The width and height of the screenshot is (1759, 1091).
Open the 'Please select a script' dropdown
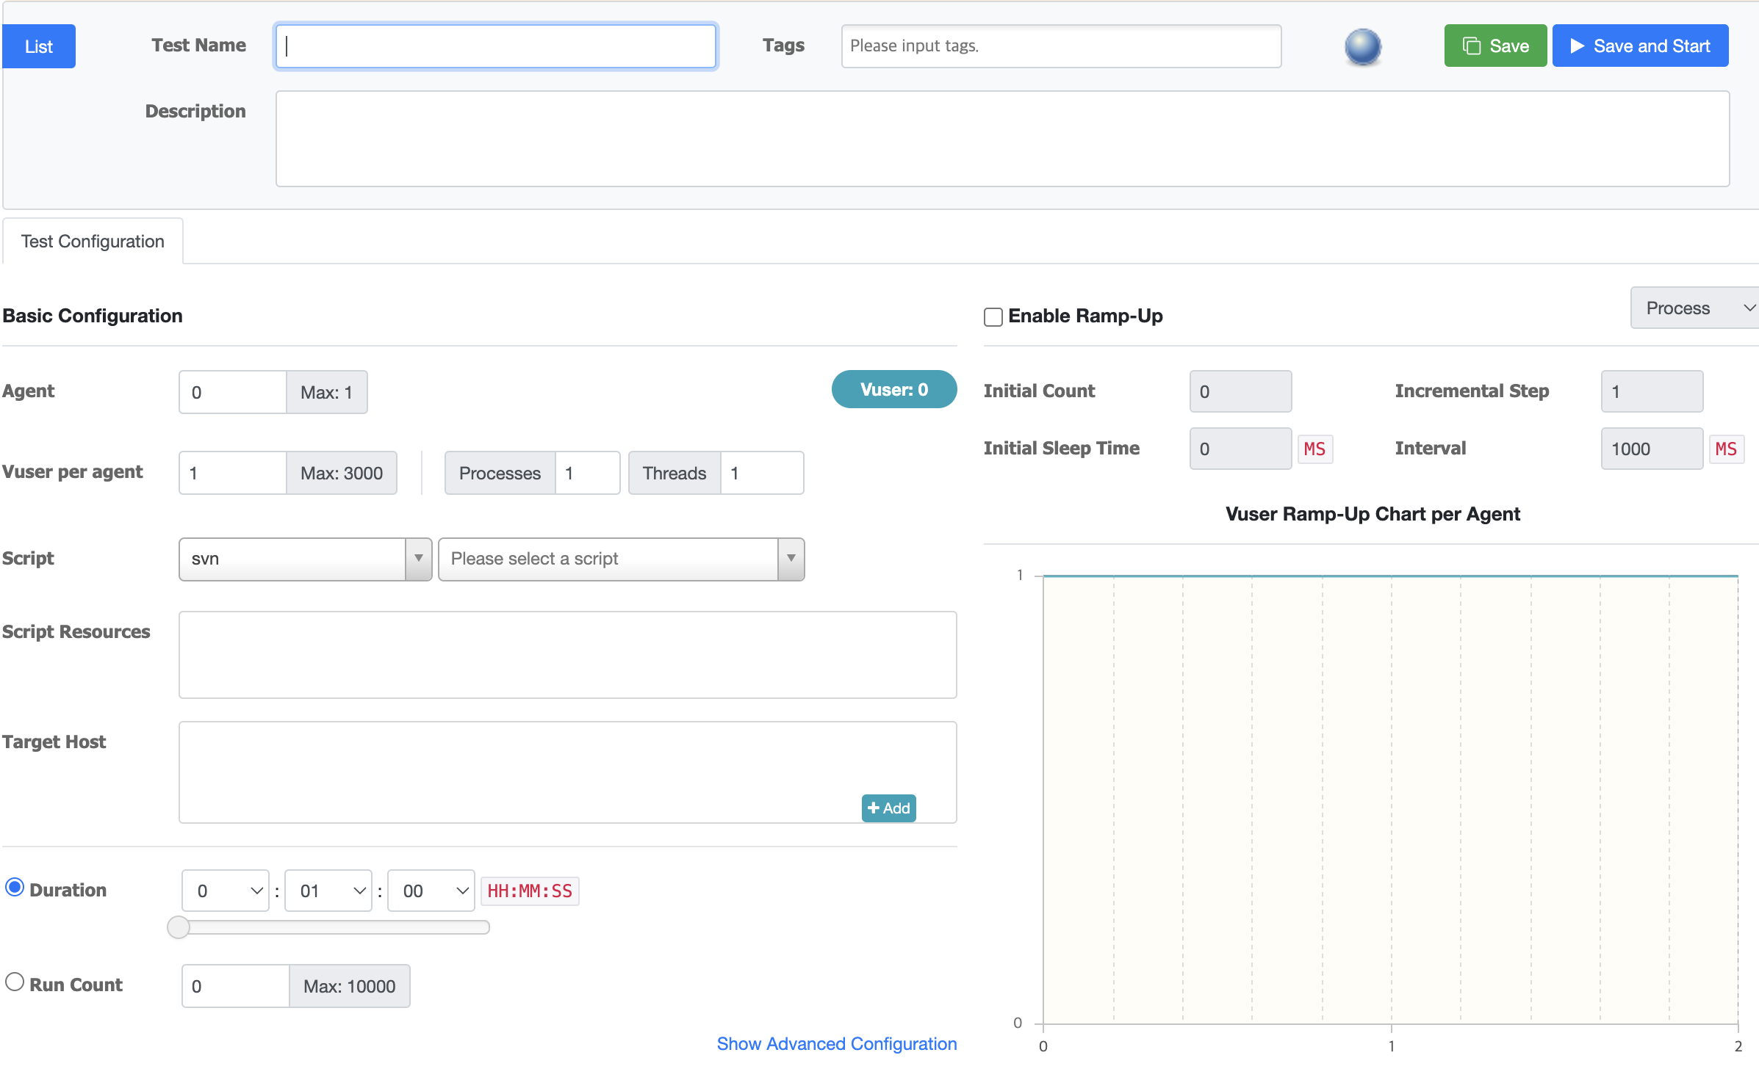tap(620, 559)
